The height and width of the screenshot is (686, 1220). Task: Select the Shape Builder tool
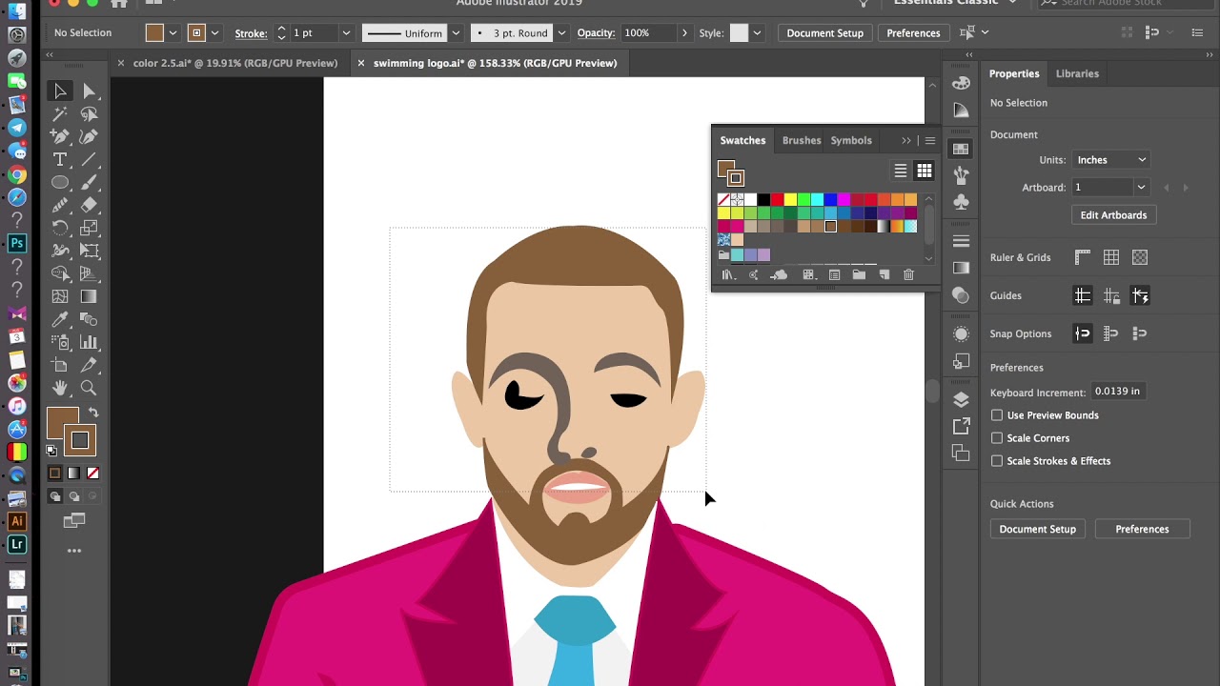pos(60,273)
